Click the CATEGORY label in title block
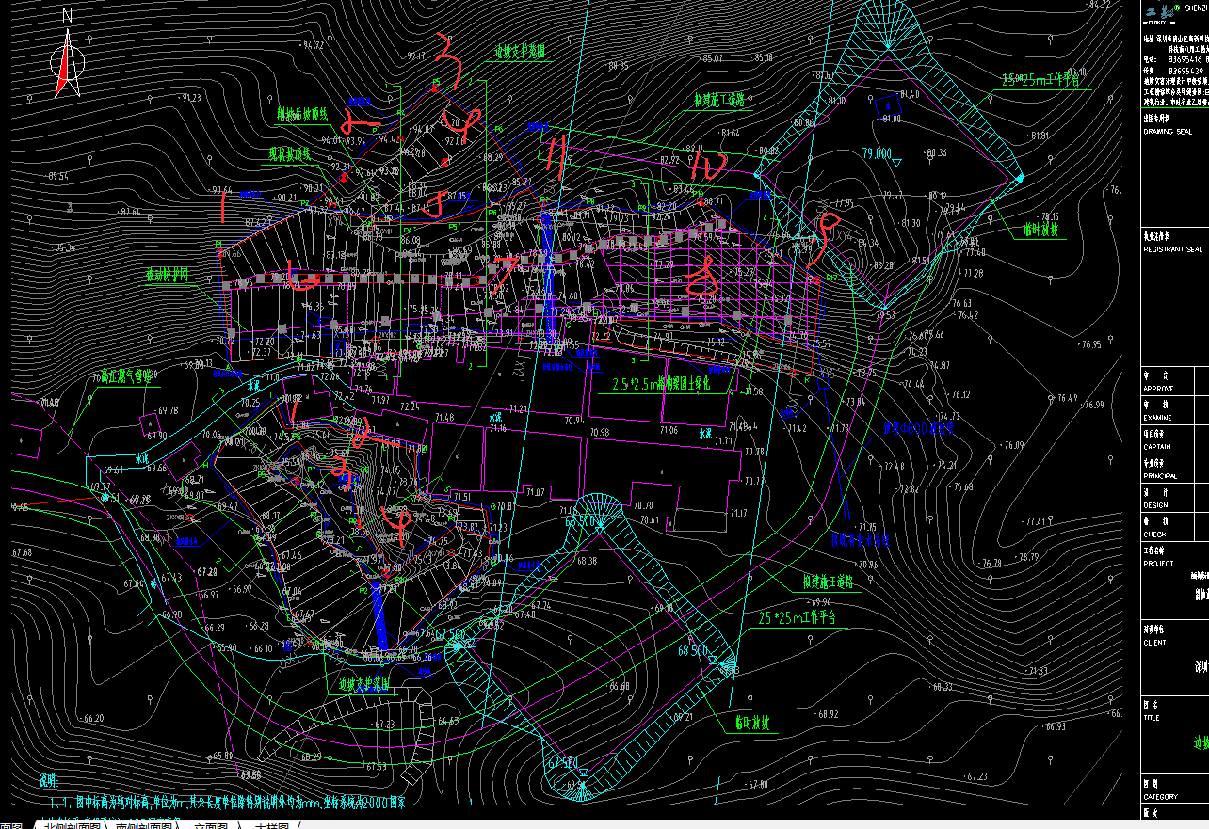Viewport: 1209px width, 829px height. pyautogui.click(x=1160, y=796)
